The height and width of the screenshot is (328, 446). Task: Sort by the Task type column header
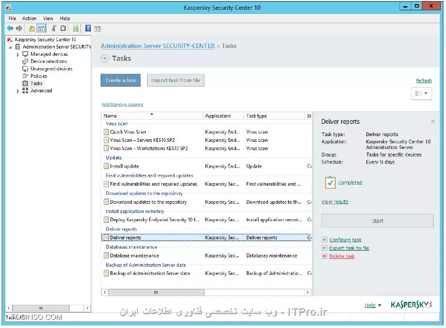coord(274,116)
